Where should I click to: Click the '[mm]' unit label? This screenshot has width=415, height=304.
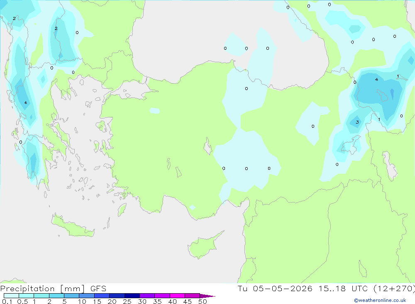click(73, 289)
